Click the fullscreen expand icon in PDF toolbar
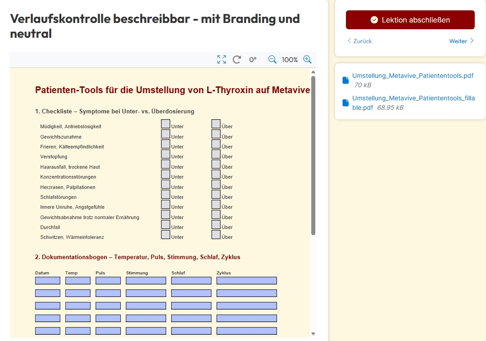486x341 pixels. pyautogui.click(x=222, y=59)
